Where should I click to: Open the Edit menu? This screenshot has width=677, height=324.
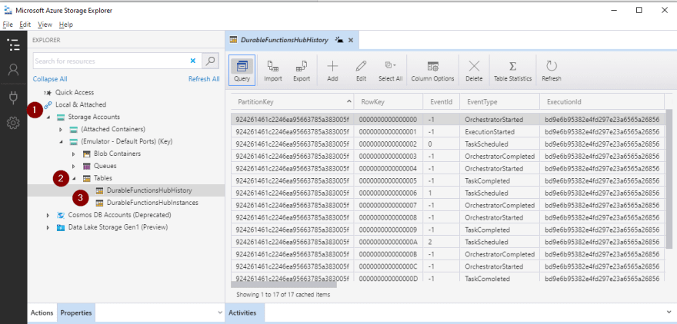click(25, 25)
